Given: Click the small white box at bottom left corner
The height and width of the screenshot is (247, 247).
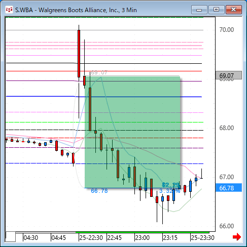Looking at the screenshot, I should (11, 237).
